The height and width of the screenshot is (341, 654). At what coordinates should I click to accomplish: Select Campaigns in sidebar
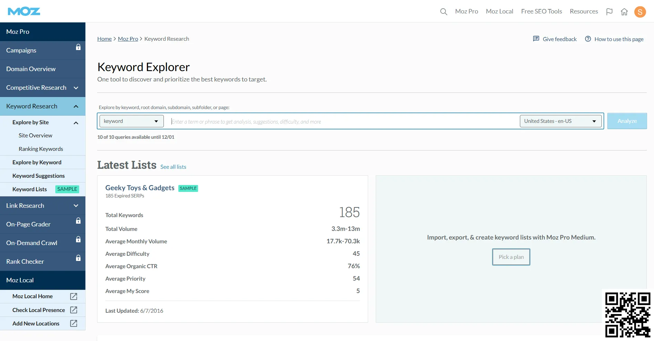point(43,50)
